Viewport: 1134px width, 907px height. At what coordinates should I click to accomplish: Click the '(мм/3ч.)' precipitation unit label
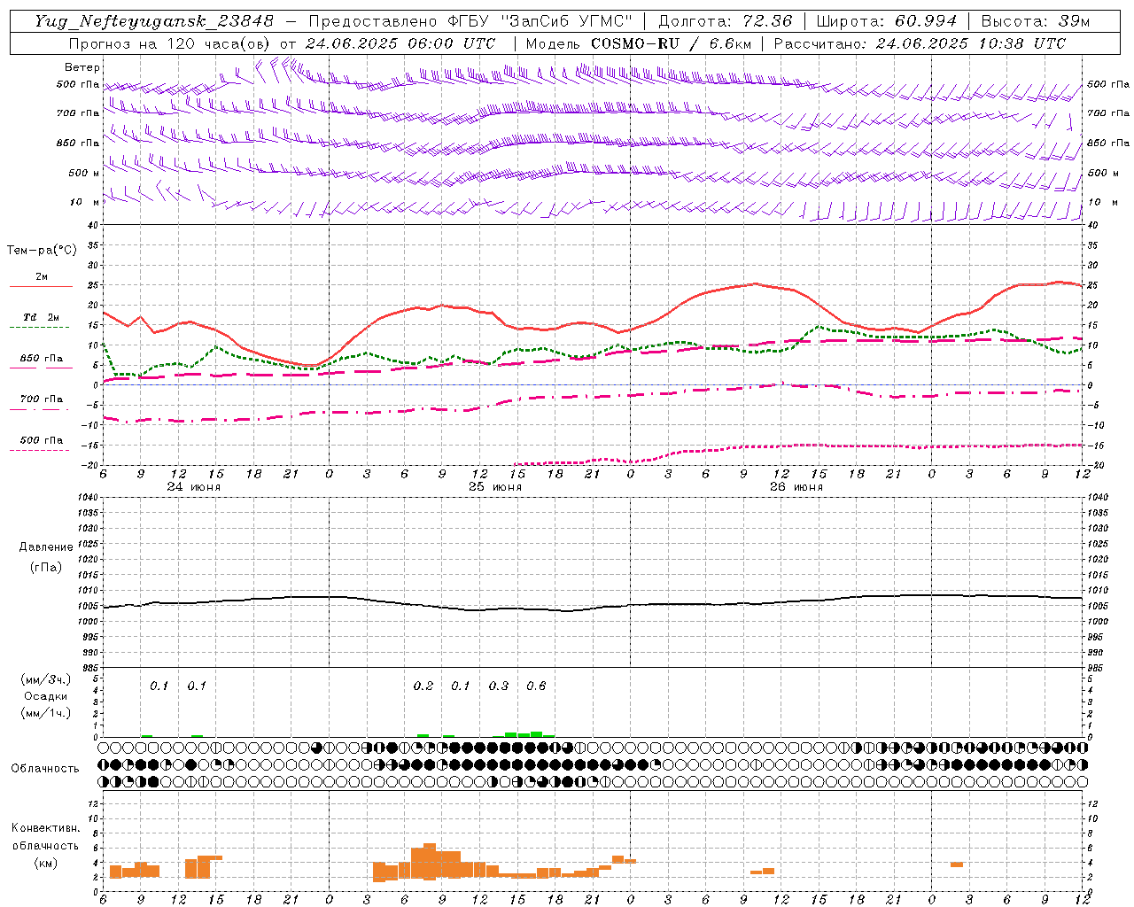(x=46, y=679)
